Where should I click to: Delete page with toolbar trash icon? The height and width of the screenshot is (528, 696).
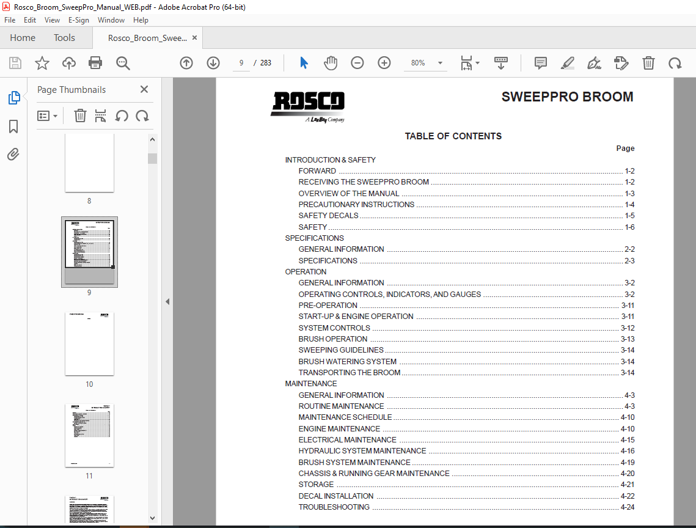[648, 63]
